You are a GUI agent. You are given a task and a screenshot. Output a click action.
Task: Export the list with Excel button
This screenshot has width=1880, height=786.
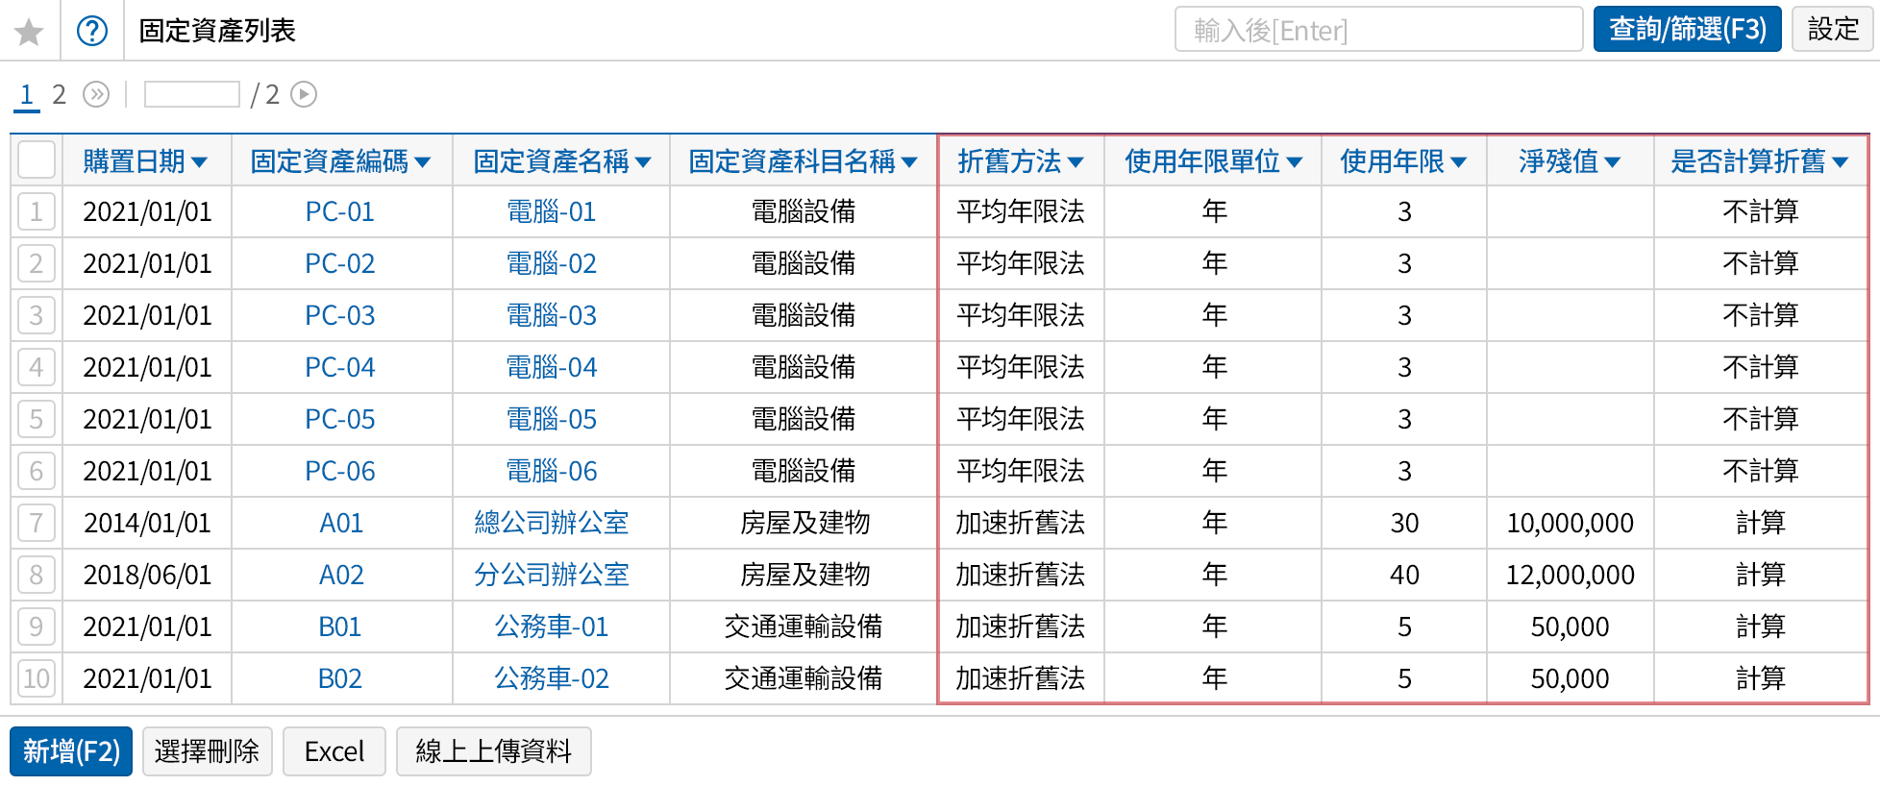(x=334, y=751)
